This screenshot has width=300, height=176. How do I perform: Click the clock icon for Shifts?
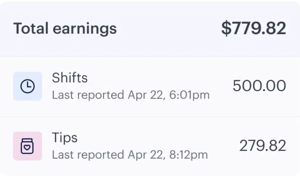coord(28,86)
